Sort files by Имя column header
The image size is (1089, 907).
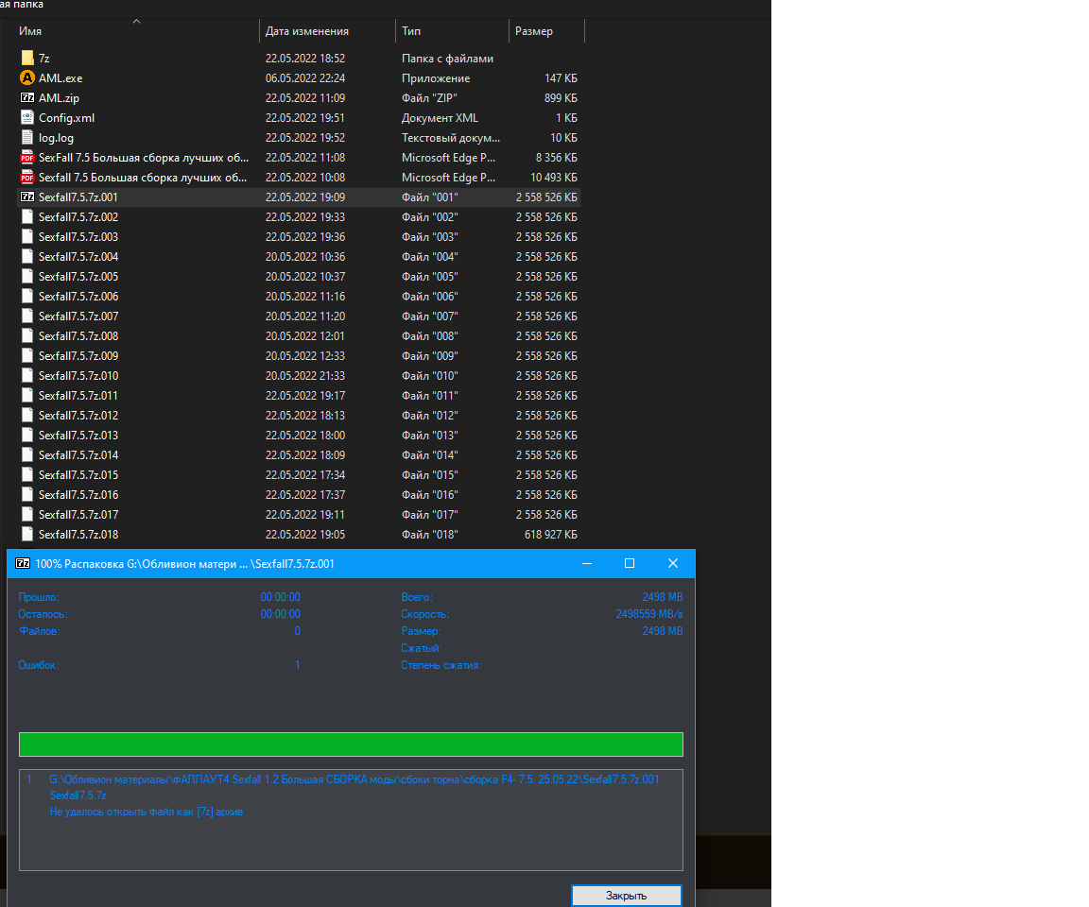[x=30, y=31]
